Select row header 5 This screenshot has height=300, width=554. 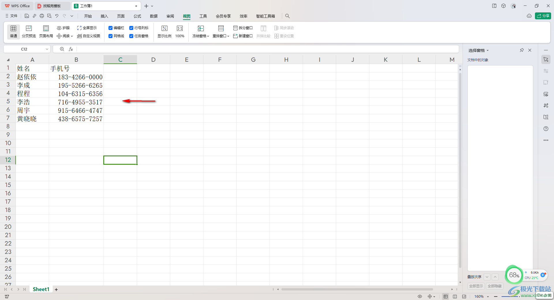coord(8,102)
